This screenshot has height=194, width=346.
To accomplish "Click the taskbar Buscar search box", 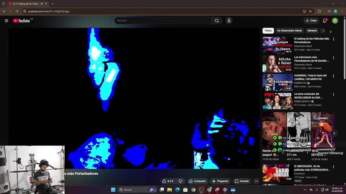I will 137,190.
